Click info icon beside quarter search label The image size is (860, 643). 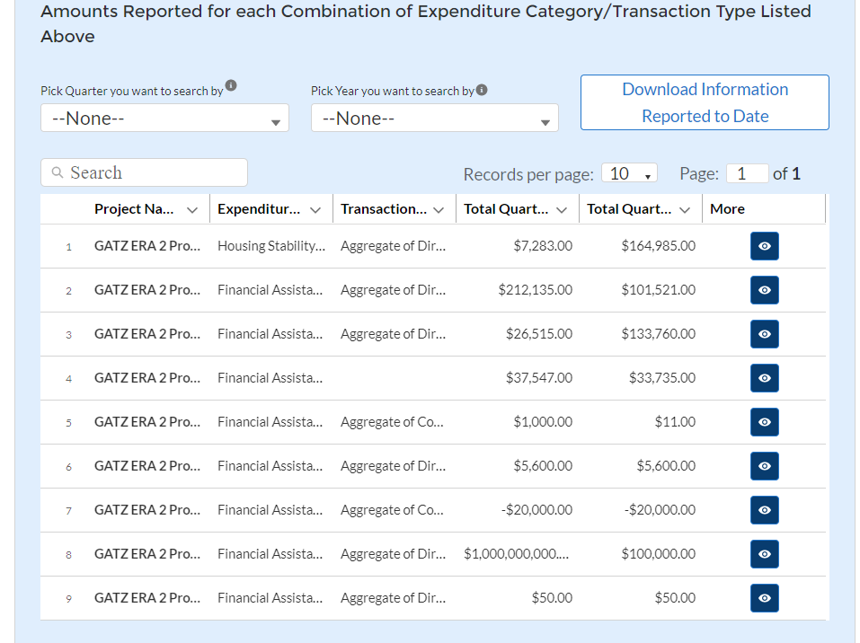pos(231,86)
